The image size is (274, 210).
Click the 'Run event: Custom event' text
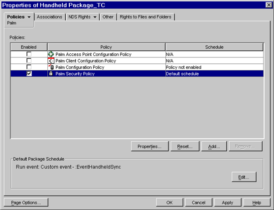click(x=68, y=167)
